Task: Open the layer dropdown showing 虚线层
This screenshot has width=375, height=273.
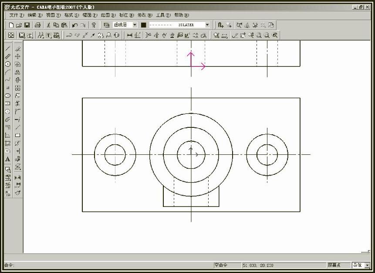Action: [135, 25]
